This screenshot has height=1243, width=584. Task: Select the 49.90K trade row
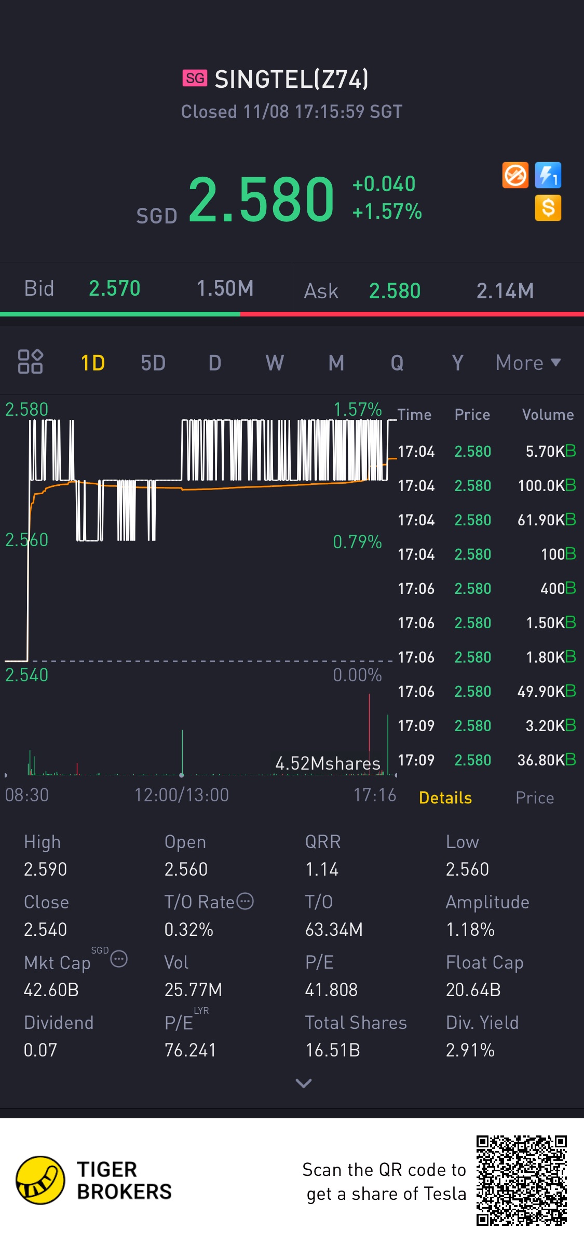(487, 691)
